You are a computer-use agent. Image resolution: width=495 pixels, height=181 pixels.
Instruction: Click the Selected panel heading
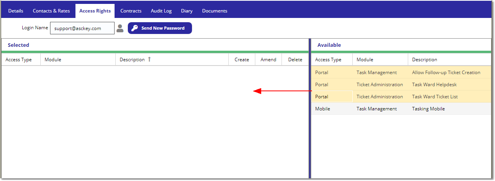[18, 45]
